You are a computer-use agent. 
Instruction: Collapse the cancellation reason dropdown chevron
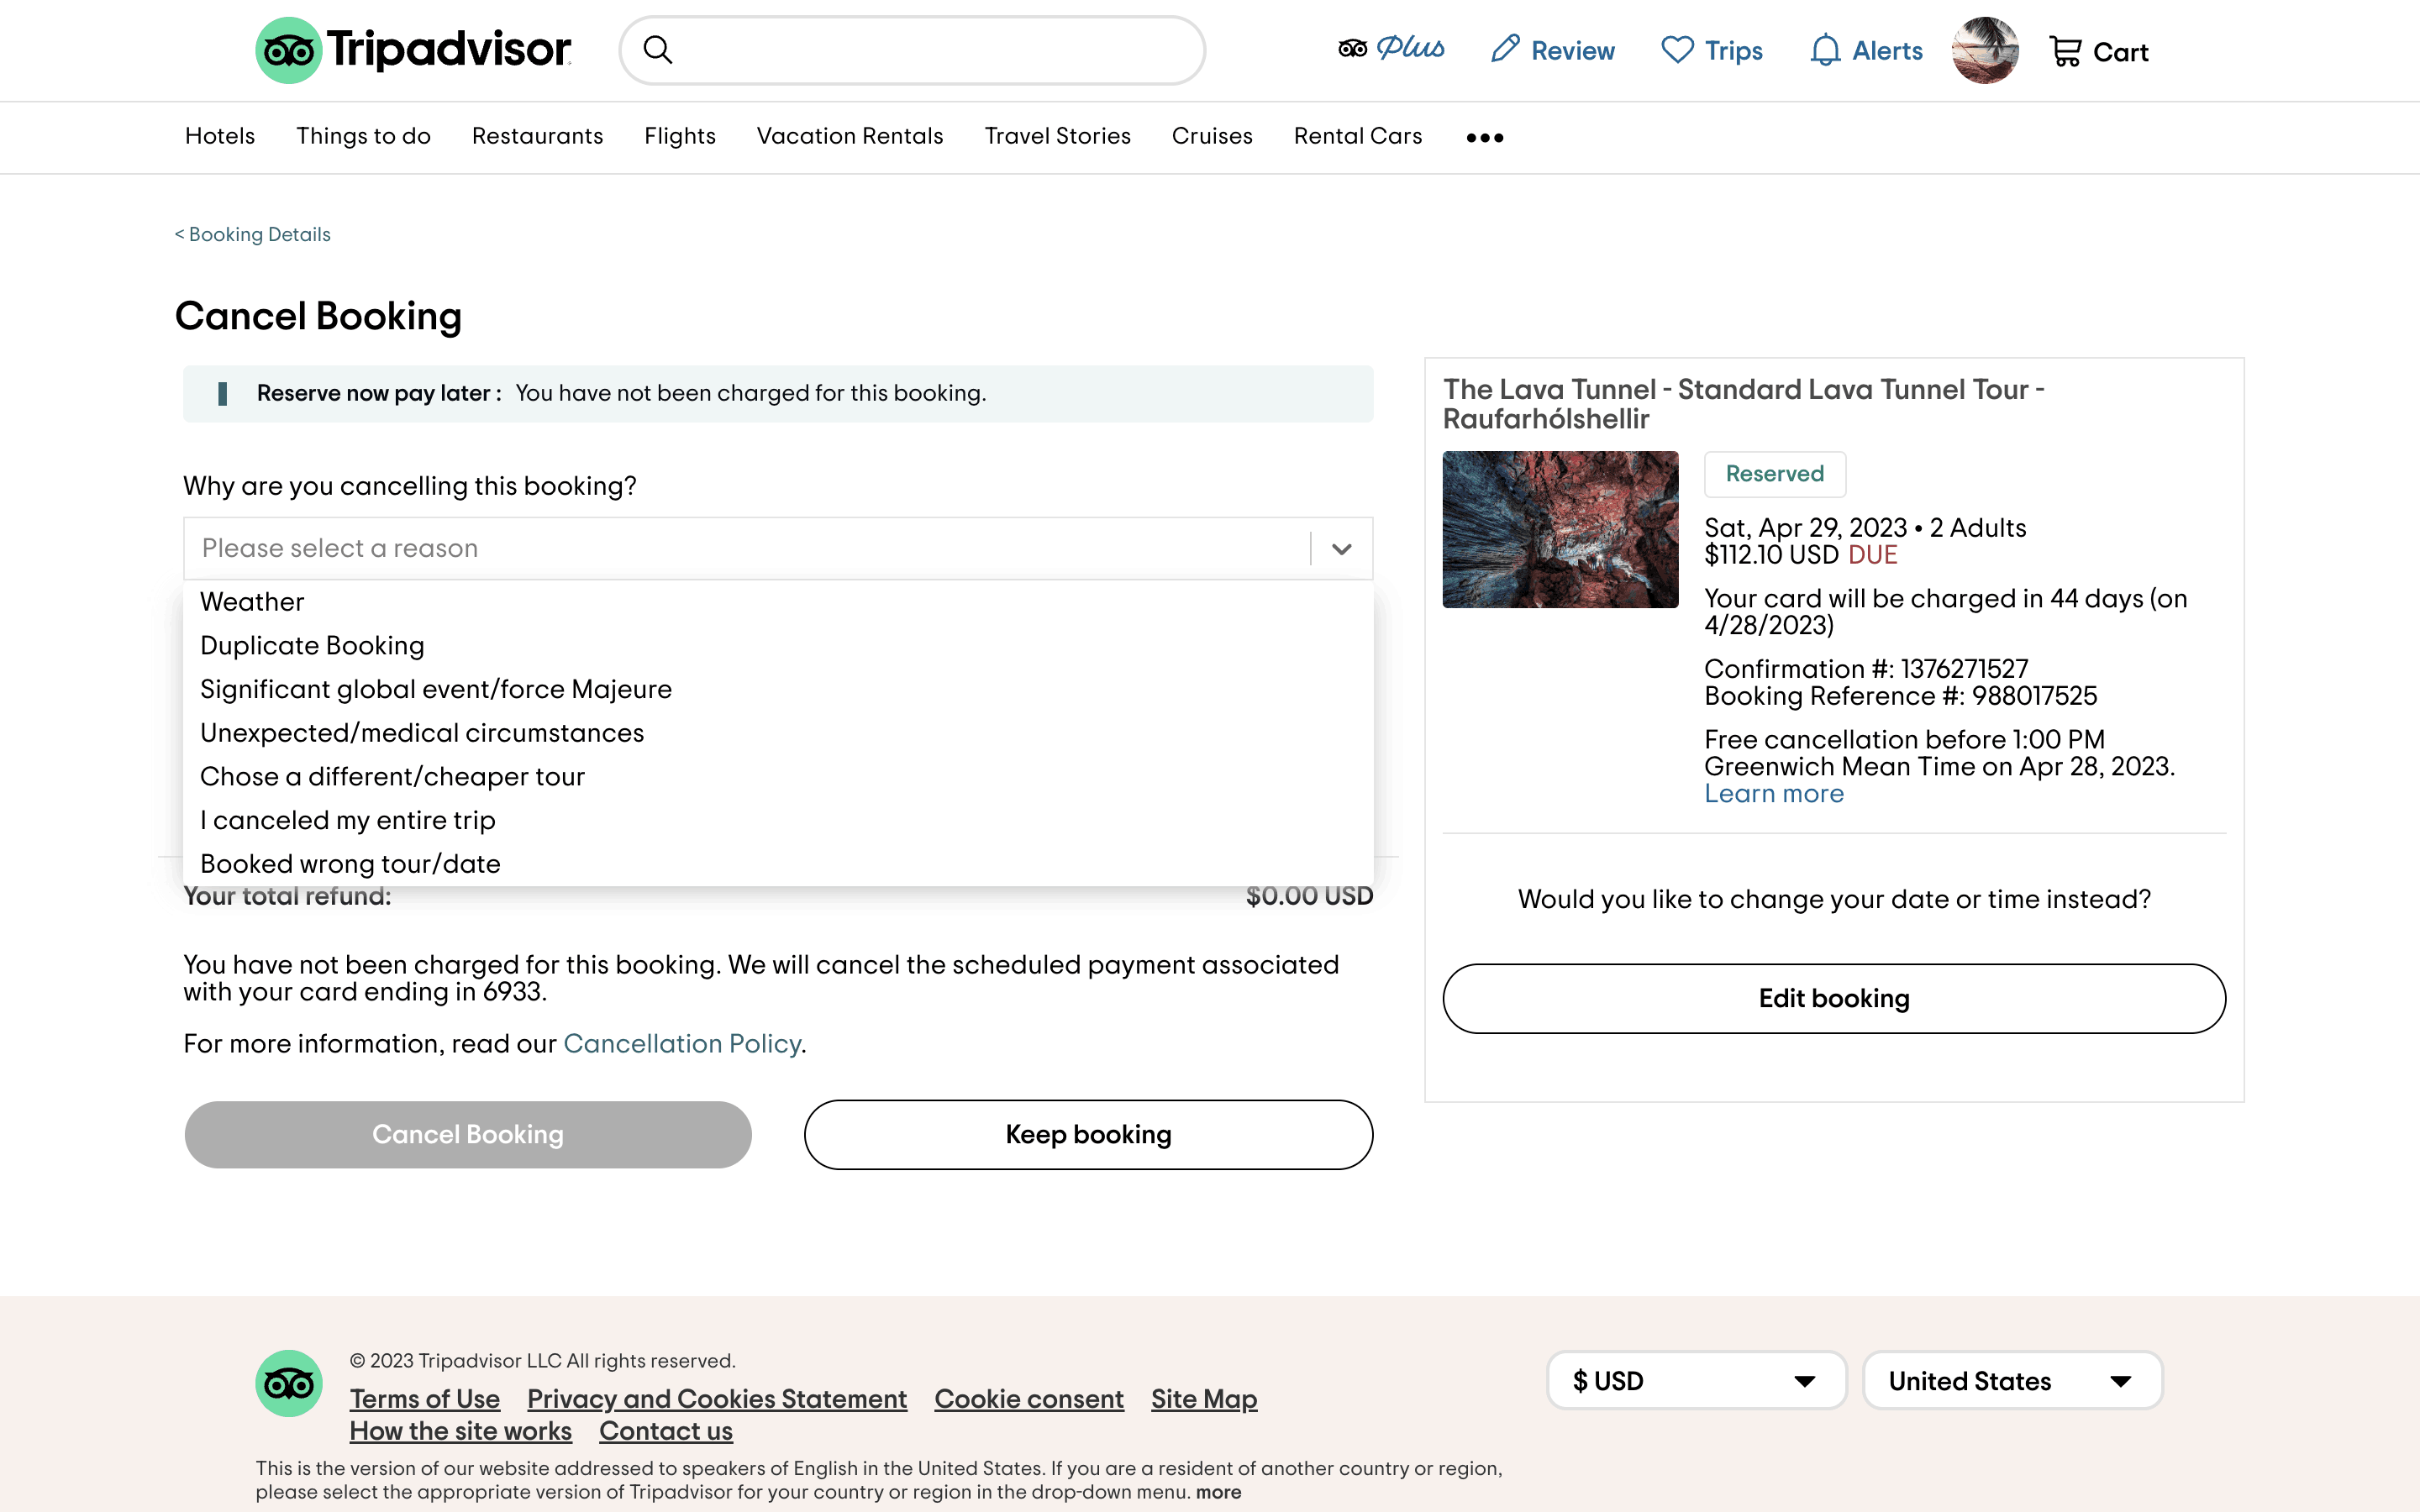click(x=1342, y=548)
